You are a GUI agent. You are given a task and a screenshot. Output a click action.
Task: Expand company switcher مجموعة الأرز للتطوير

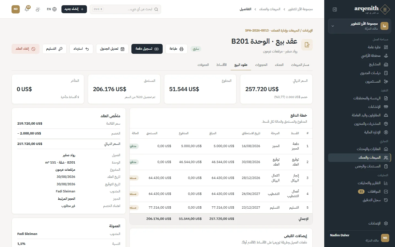359,26
